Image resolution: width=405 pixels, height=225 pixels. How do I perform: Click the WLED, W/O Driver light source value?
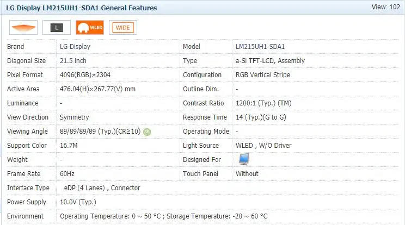pos(263,146)
